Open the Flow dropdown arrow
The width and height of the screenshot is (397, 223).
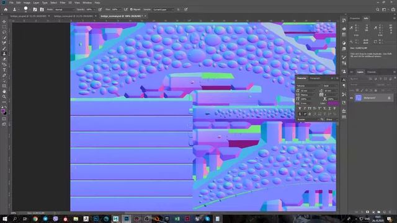pos(120,9)
